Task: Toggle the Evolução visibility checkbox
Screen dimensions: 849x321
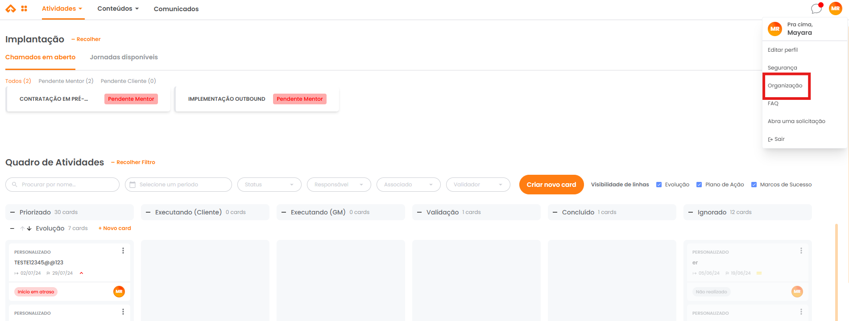Action: pyautogui.click(x=659, y=185)
